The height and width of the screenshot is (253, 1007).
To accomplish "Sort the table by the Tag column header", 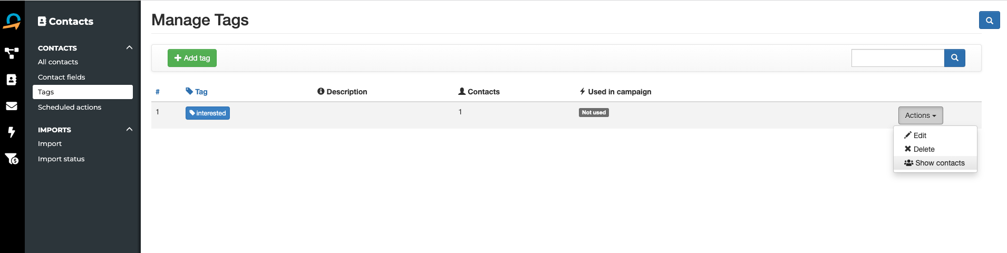I will (197, 92).
